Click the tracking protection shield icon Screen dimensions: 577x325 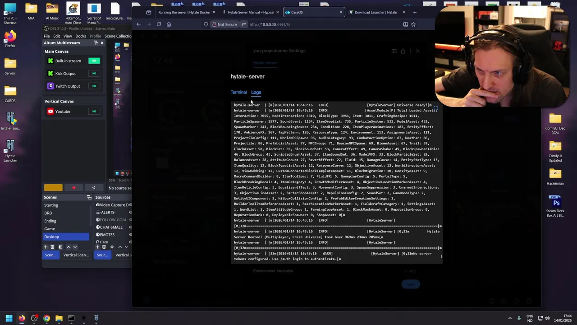click(x=206, y=24)
